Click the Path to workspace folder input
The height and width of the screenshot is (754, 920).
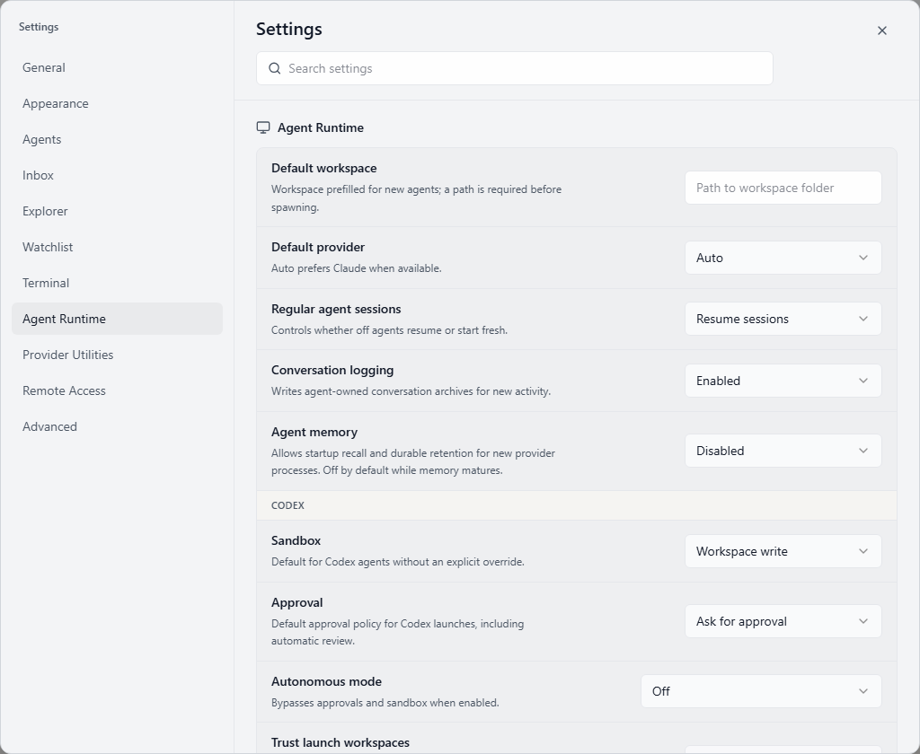(783, 188)
